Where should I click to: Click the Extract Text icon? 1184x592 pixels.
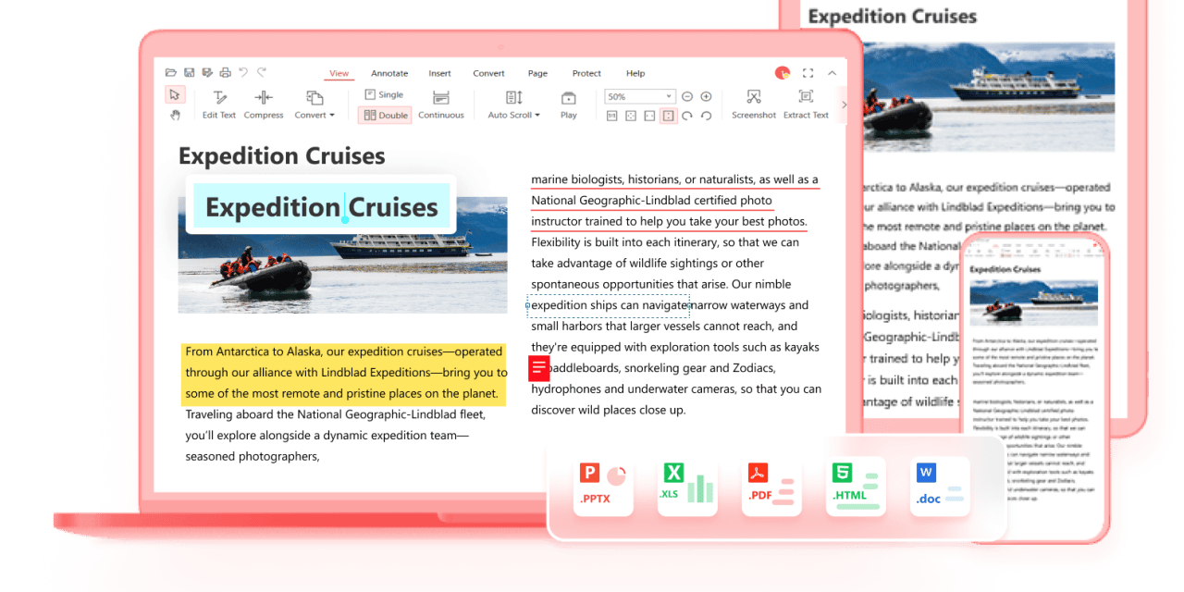tap(806, 104)
